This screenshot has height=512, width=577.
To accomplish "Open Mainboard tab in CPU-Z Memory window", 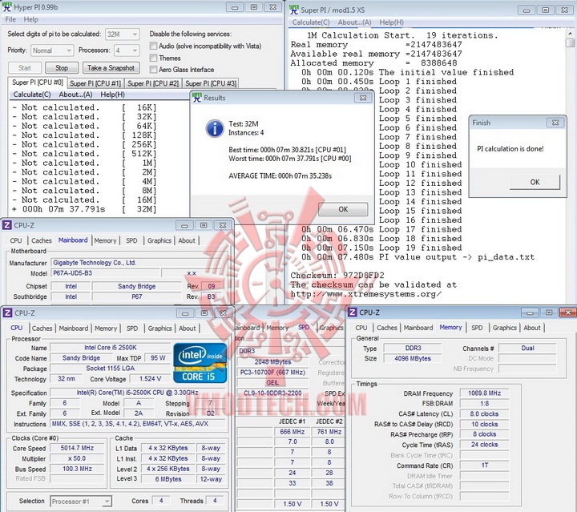I will click(x=418, y=328).
